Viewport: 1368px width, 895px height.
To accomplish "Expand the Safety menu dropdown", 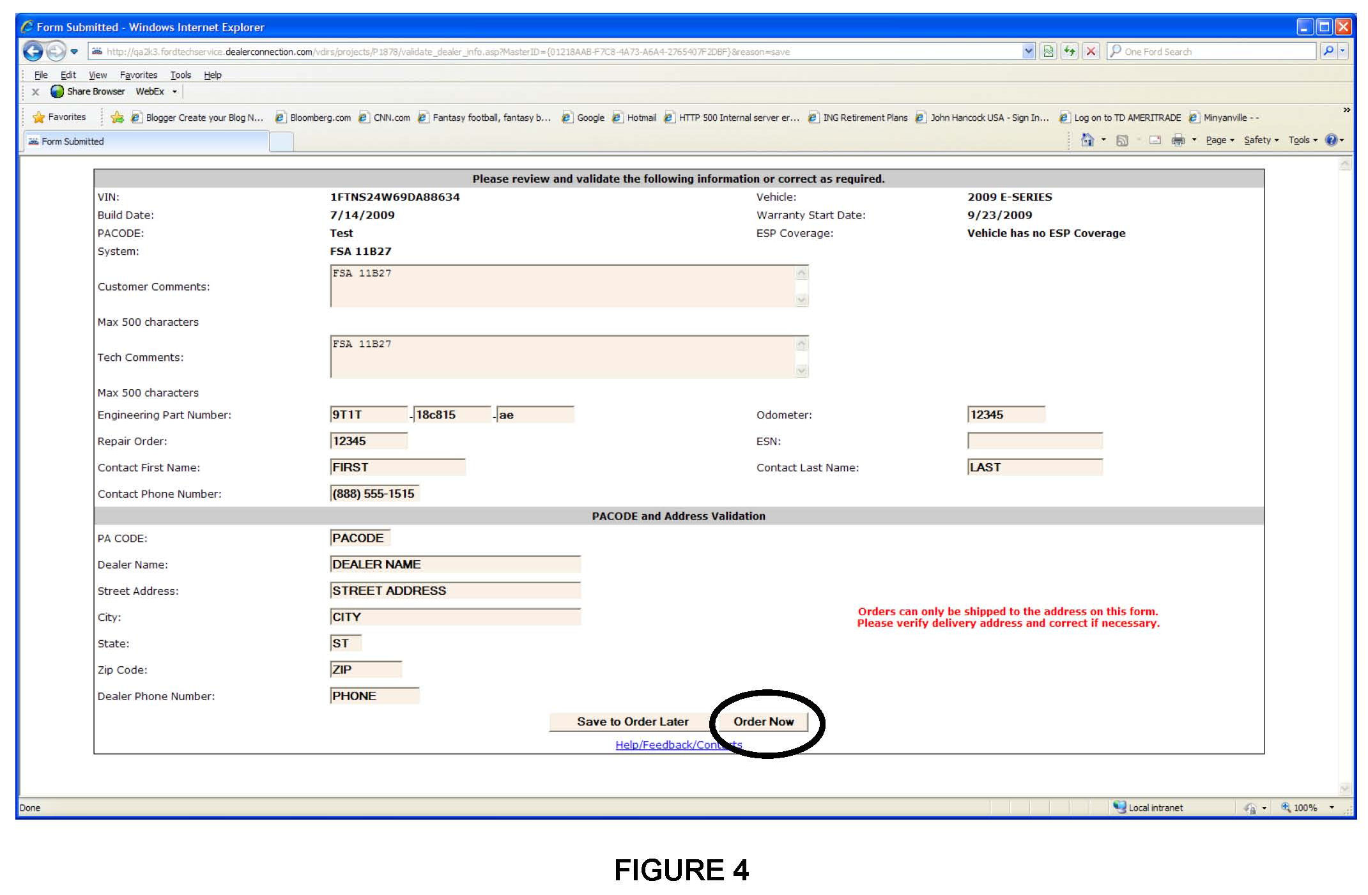I will pos(1261,140).
